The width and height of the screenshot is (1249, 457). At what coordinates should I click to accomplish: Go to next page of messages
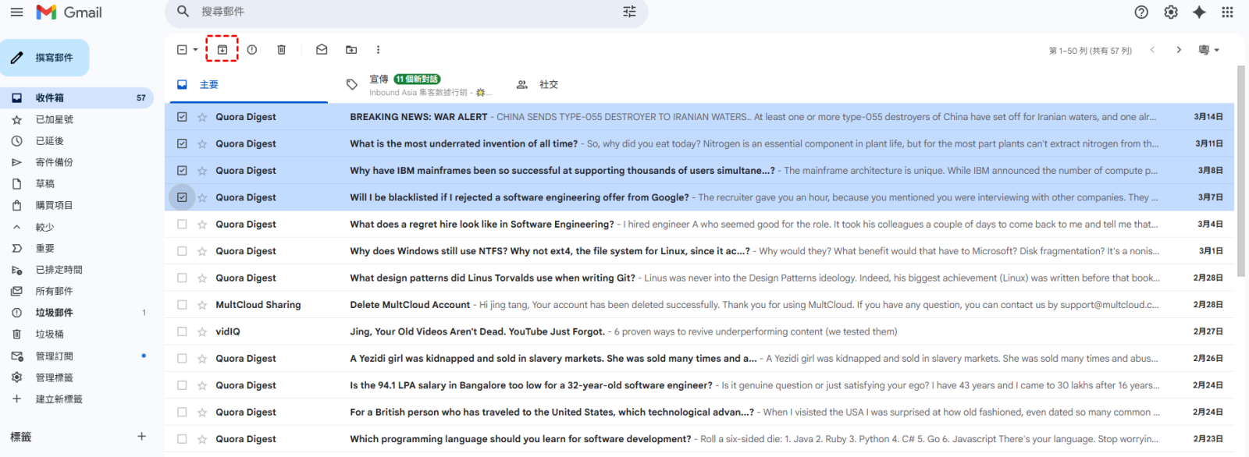pos(1179,50)
